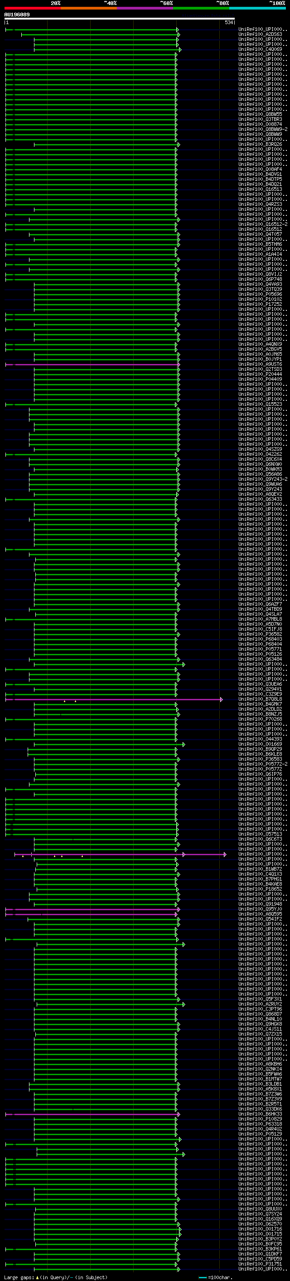Select the AU196089 query name
This screenshot has width=290, height=1281.
point(17,15)
